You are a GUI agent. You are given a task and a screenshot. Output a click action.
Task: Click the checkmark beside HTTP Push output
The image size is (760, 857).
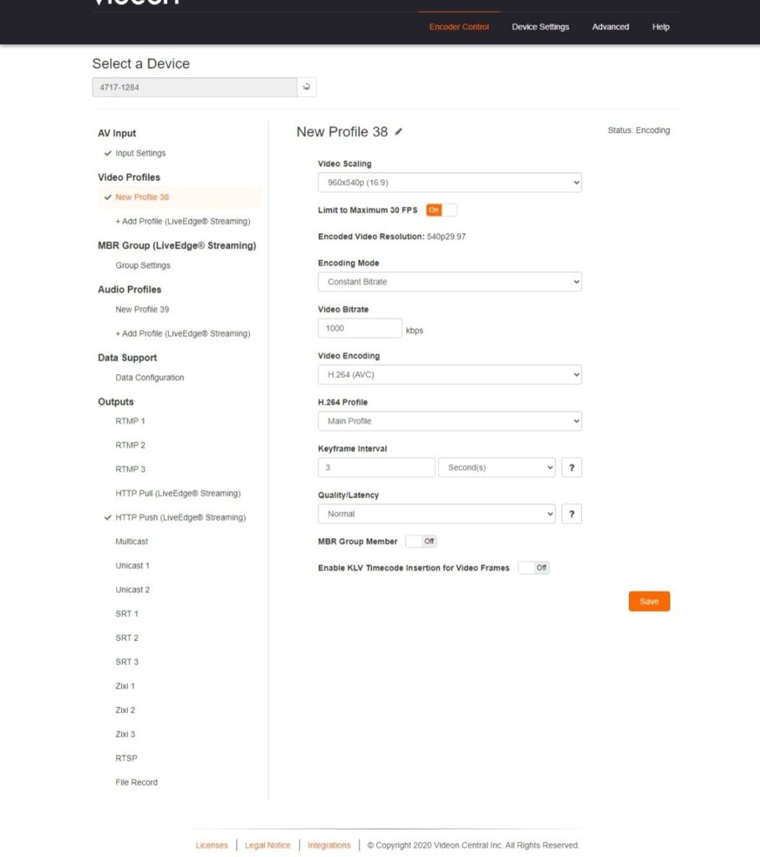(x=108, y=517)
